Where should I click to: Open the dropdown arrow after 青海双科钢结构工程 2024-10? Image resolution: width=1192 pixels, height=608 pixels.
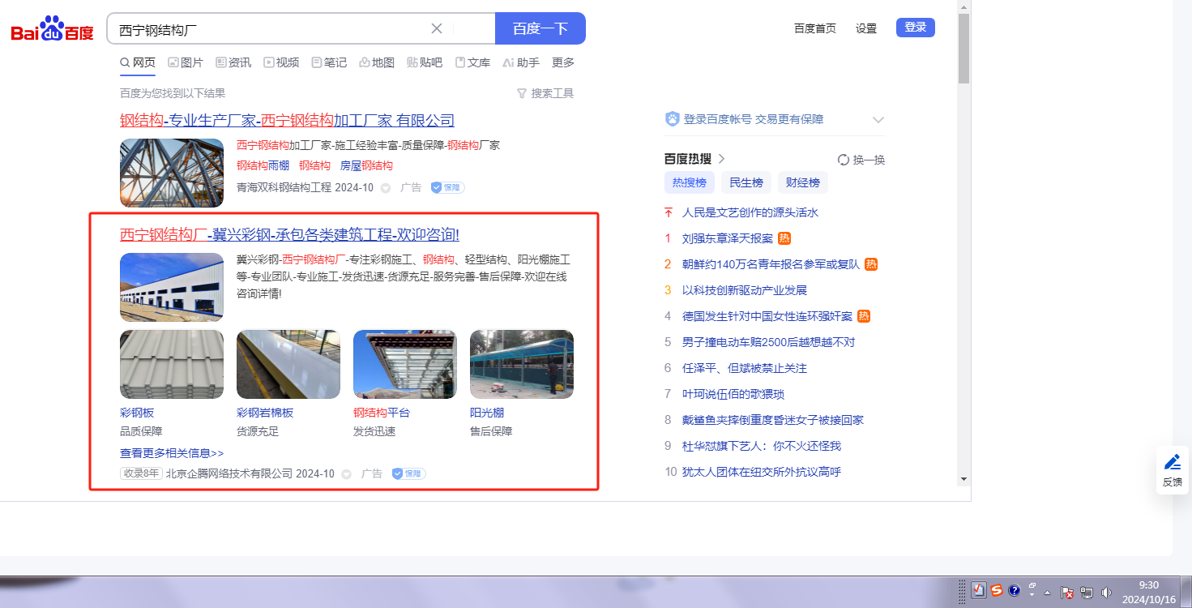pyautogui.click(x=386, y=188)
